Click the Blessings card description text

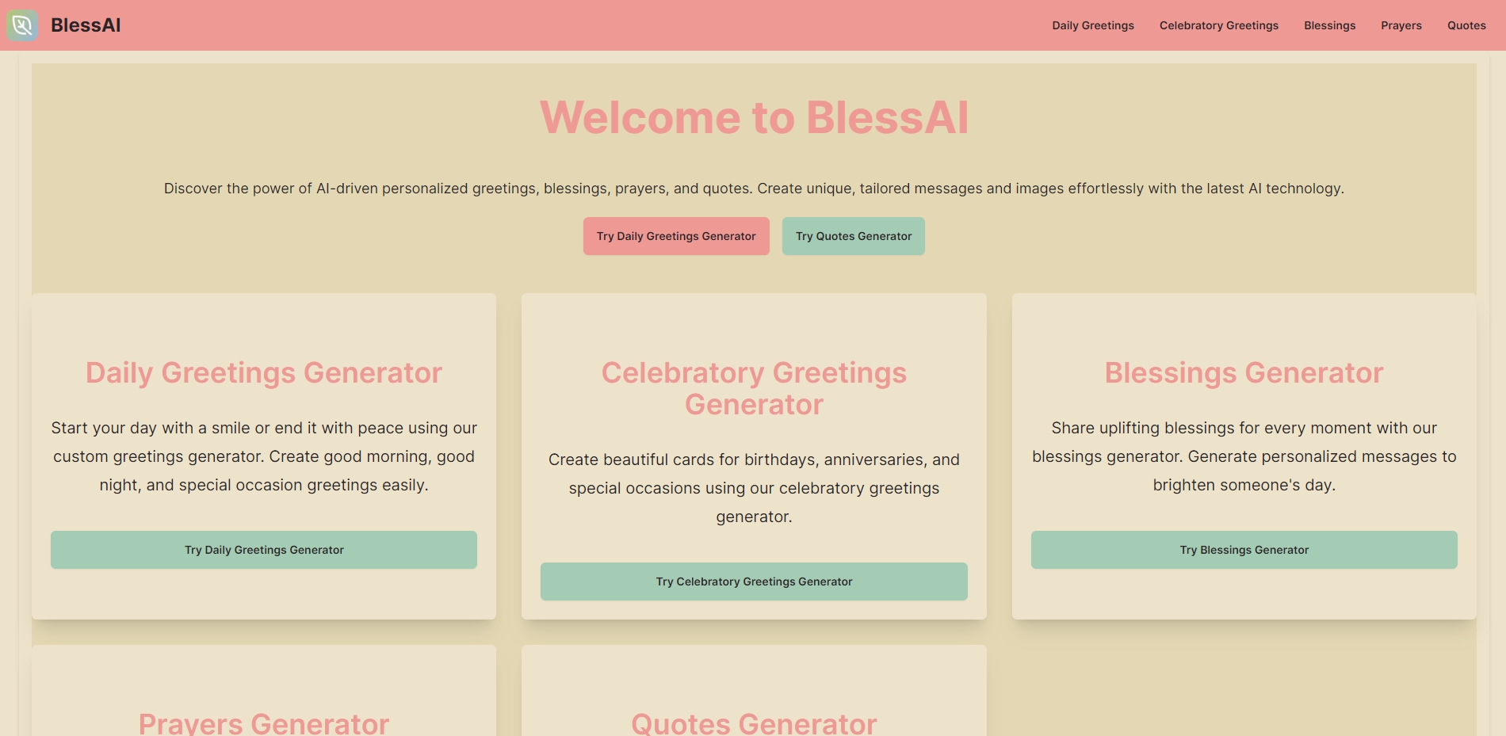1244,456
